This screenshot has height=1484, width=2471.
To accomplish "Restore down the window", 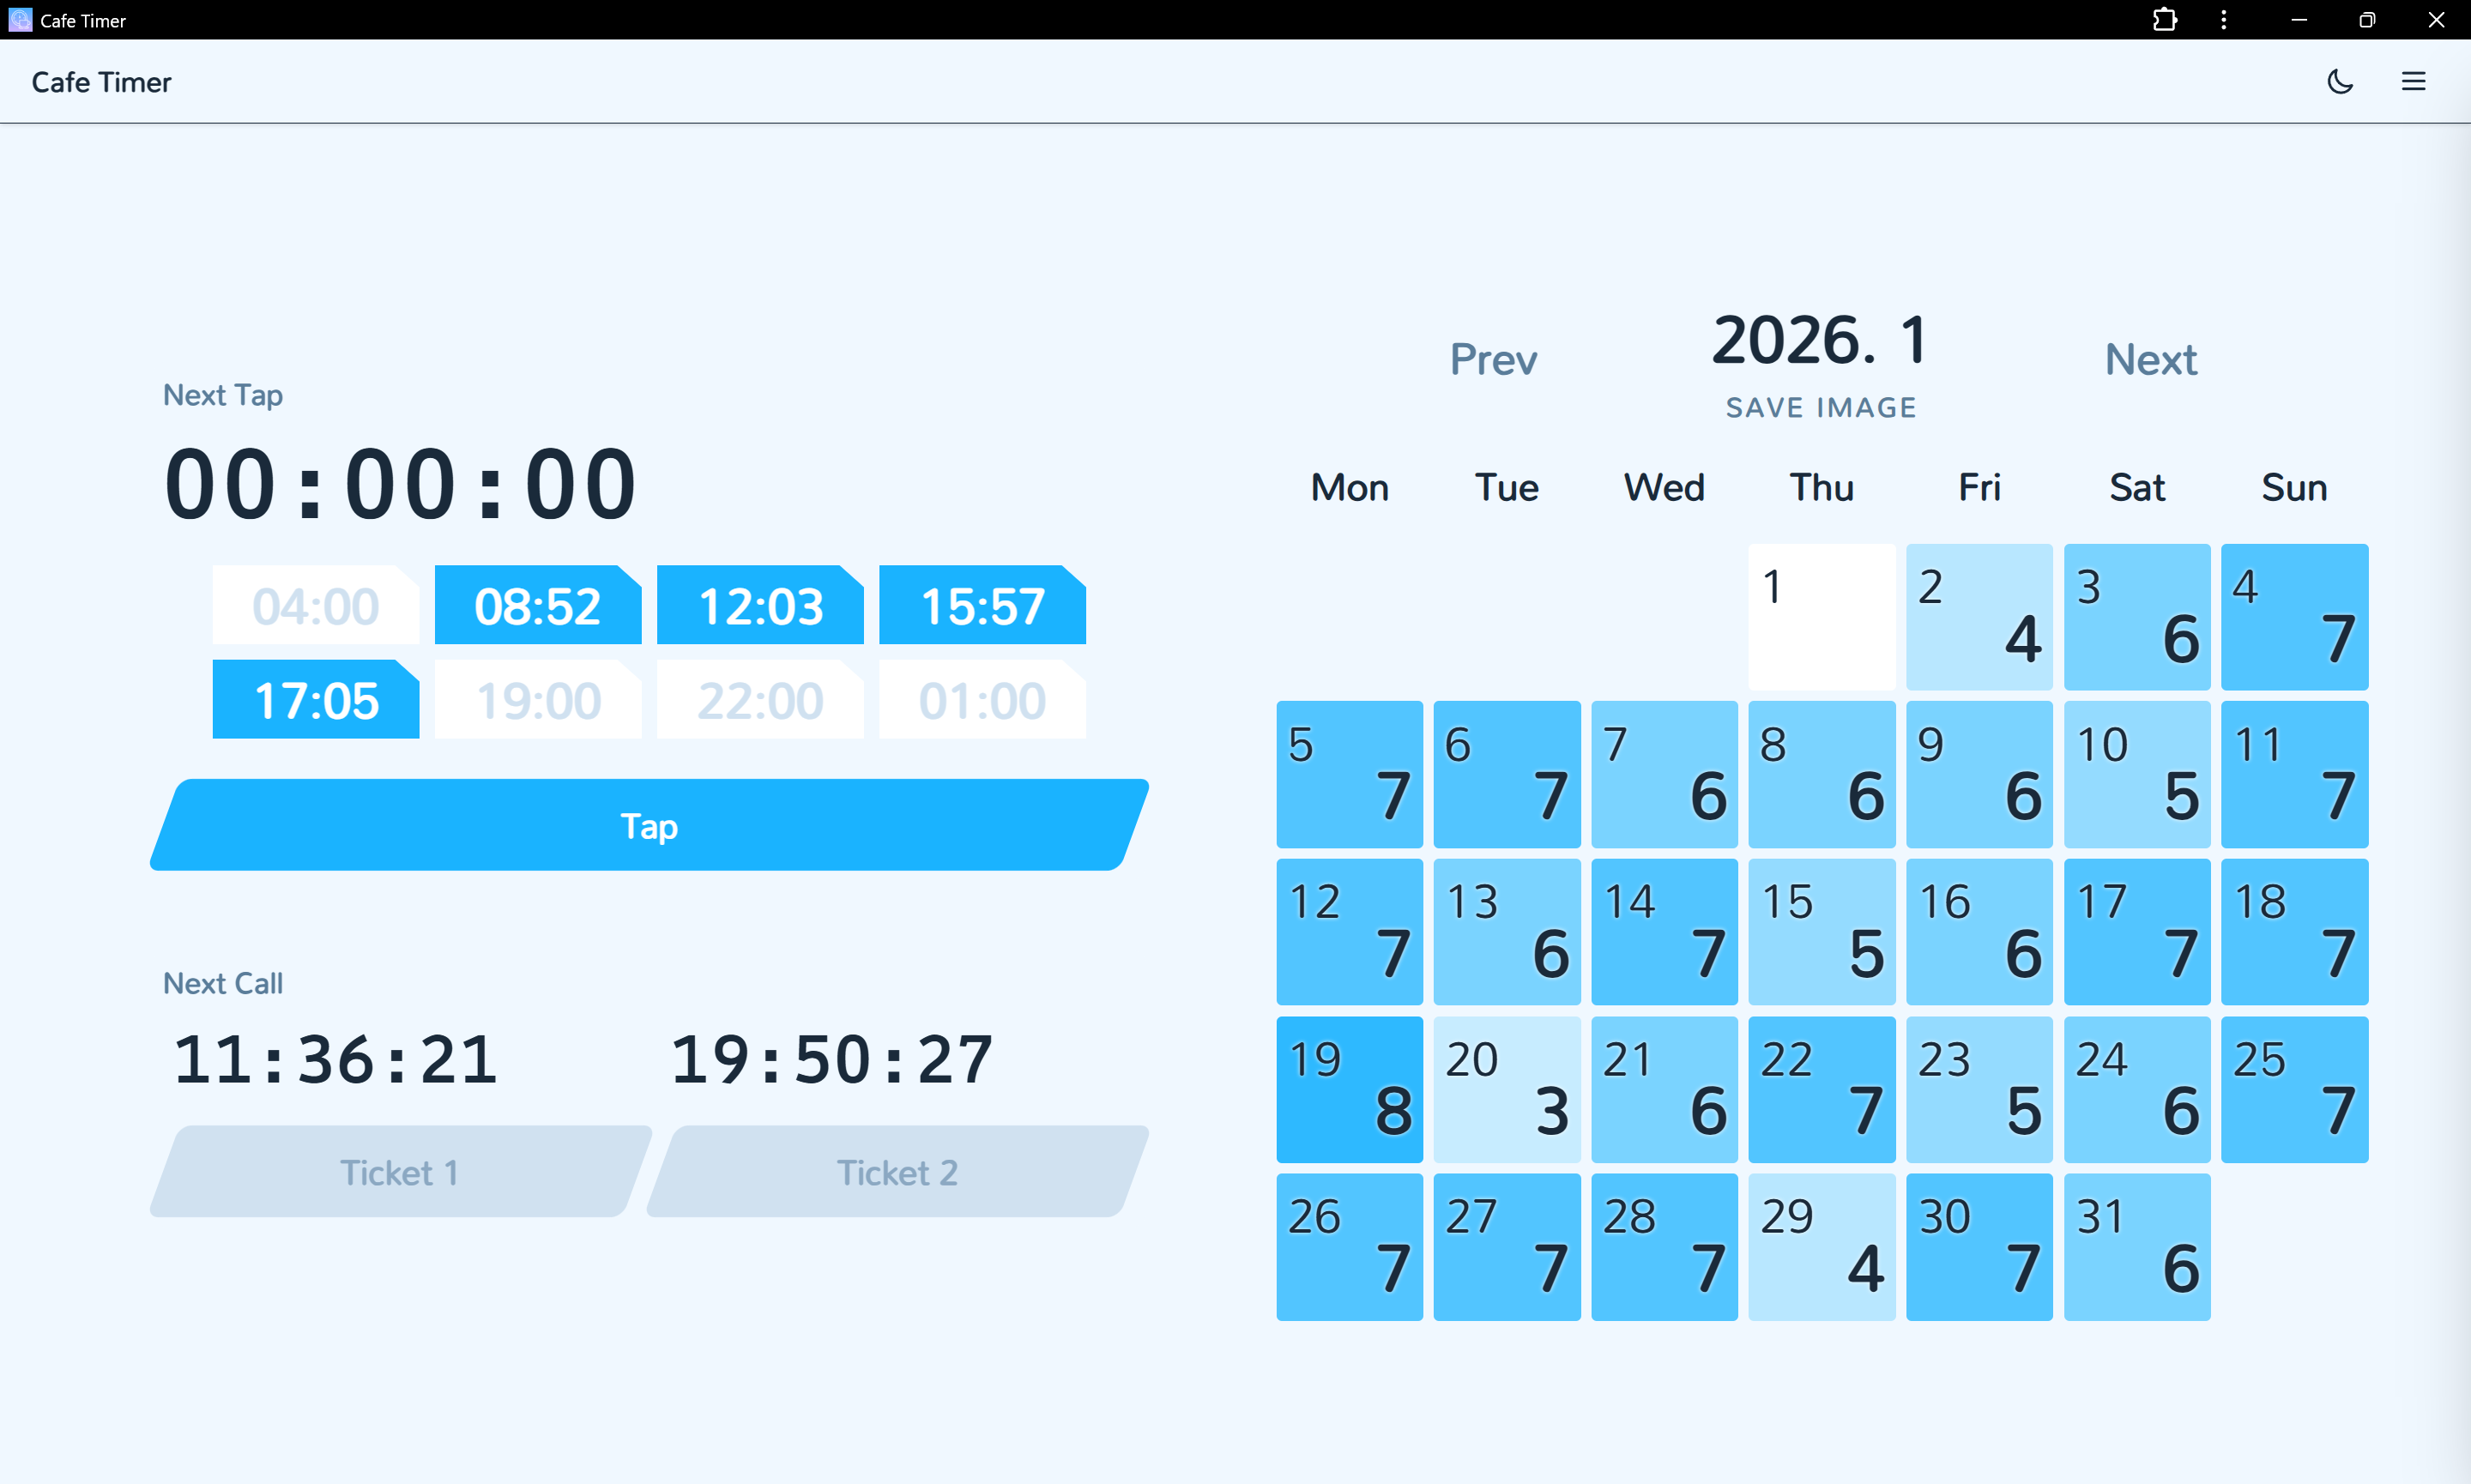I will [x=2366, y=20].
